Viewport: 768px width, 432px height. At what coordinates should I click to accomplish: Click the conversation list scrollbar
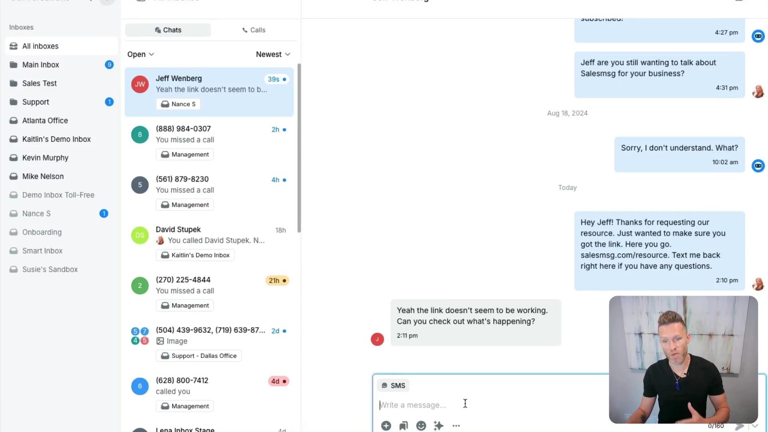[299, 148]
